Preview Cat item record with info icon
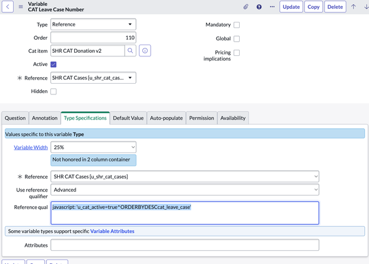The width and height of the screenshot is (369, 264). (145, 50)
